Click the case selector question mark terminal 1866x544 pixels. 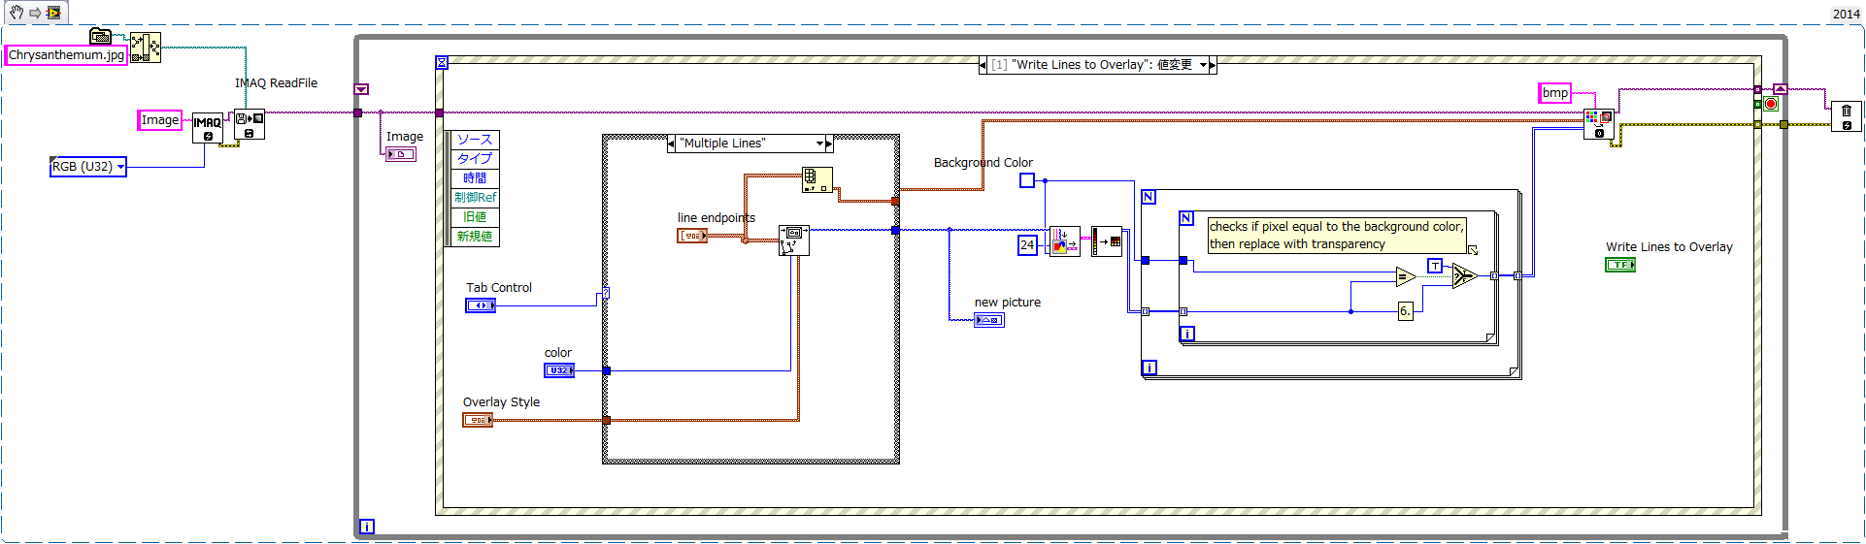point(606,292)
